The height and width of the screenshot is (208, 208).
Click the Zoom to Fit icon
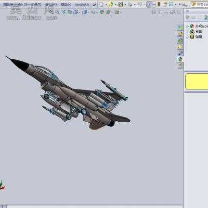(51, 12)
